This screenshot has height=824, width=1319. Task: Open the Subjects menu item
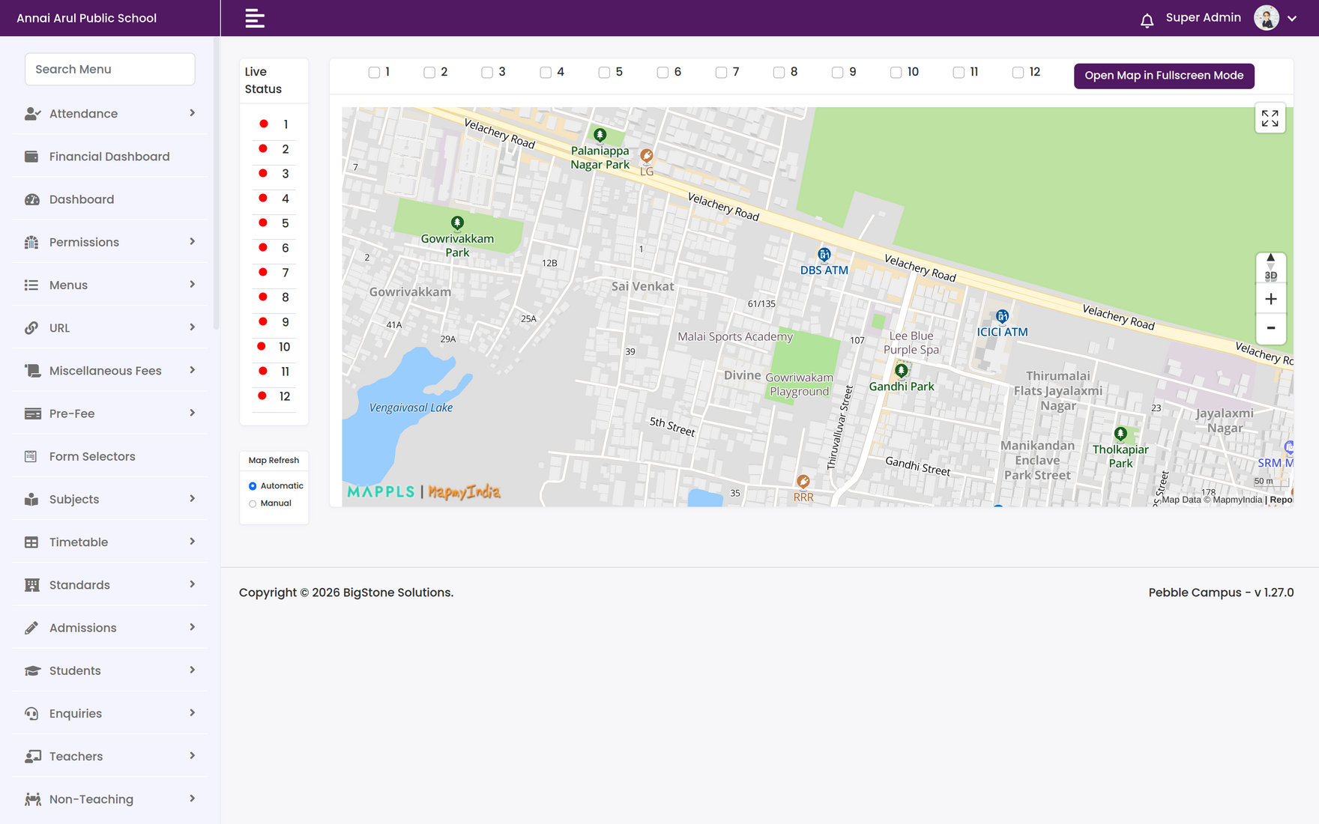[x=109, y=499]
